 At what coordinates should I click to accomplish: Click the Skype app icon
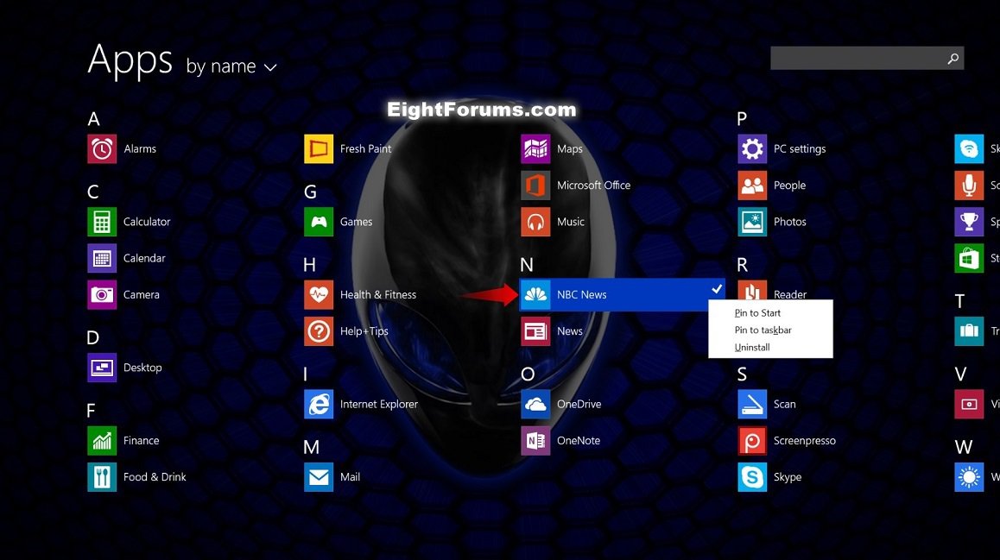(x=752, y=477)
